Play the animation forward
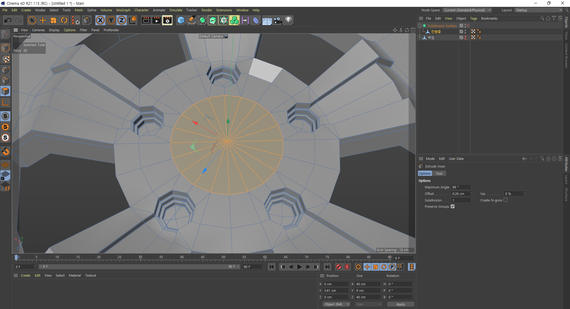570x309 pixels. tap(299, 267)
